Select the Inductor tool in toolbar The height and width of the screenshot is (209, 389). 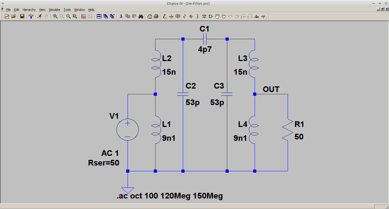(197, 16)
